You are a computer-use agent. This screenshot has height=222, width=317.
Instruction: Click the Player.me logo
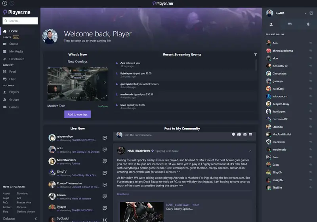[17, 12]
